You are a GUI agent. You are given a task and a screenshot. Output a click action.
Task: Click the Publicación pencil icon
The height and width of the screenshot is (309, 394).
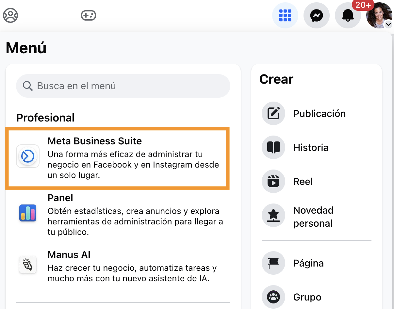(x=273, y=113)
